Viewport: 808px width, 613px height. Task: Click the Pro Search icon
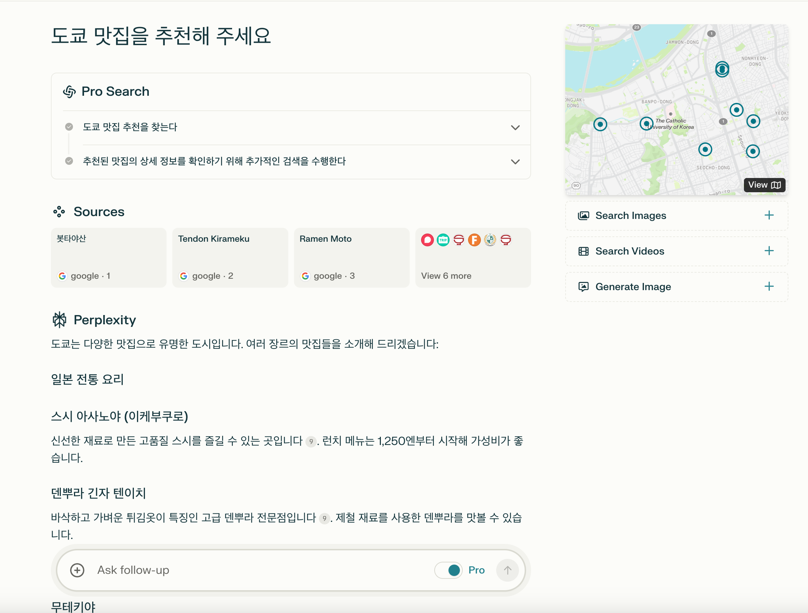(69, 91)
